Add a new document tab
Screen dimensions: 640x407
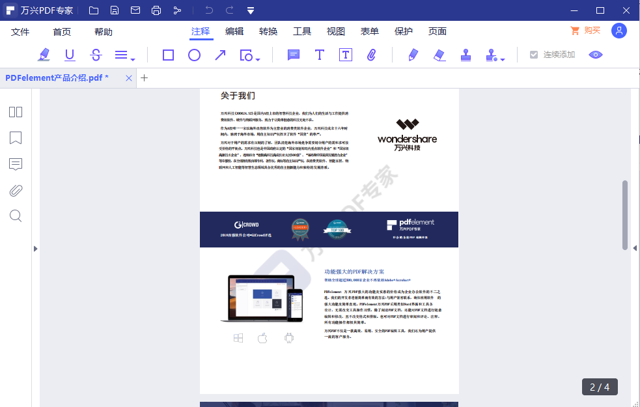(x=145, y=78)
